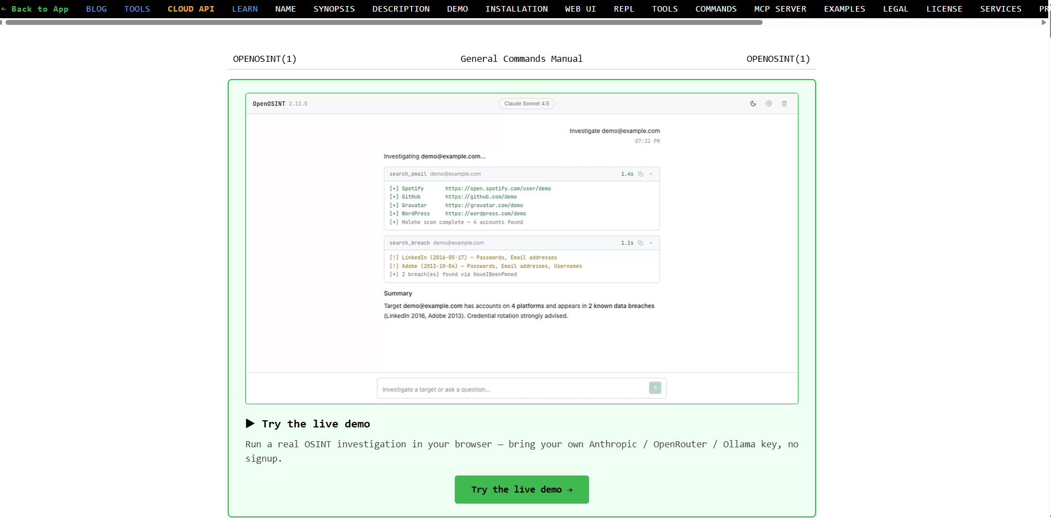The width and height of the screenshot is (1051, 518).
Task: Toggle dark mode with the moon icon
Action: 753,104
